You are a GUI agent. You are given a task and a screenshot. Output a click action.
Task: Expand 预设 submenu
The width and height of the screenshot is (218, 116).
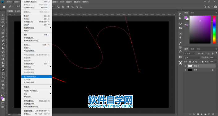(x=36, y=94)
